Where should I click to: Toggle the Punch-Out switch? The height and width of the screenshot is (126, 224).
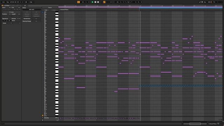coord(131,2)
